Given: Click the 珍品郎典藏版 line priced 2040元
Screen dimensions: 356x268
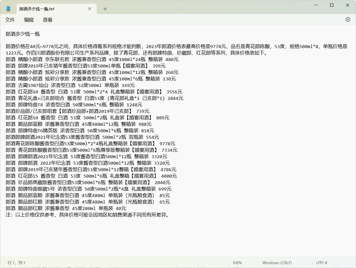Looking at the screenshot, I should [88, 182].
